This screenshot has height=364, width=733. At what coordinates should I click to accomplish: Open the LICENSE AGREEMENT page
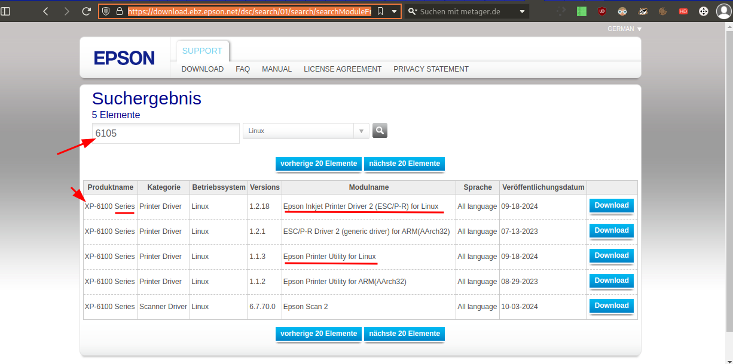[x=343, y=69]
